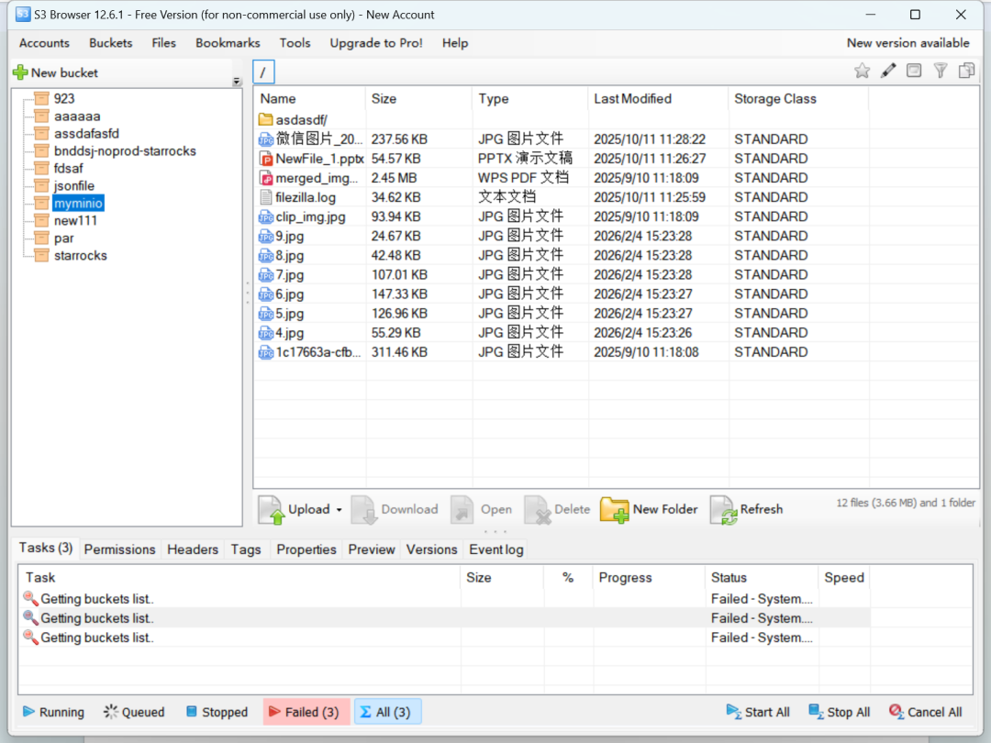This screenshot has height=743, width=991.
Task: Click the Upload arrow icon
Action: 272,509
